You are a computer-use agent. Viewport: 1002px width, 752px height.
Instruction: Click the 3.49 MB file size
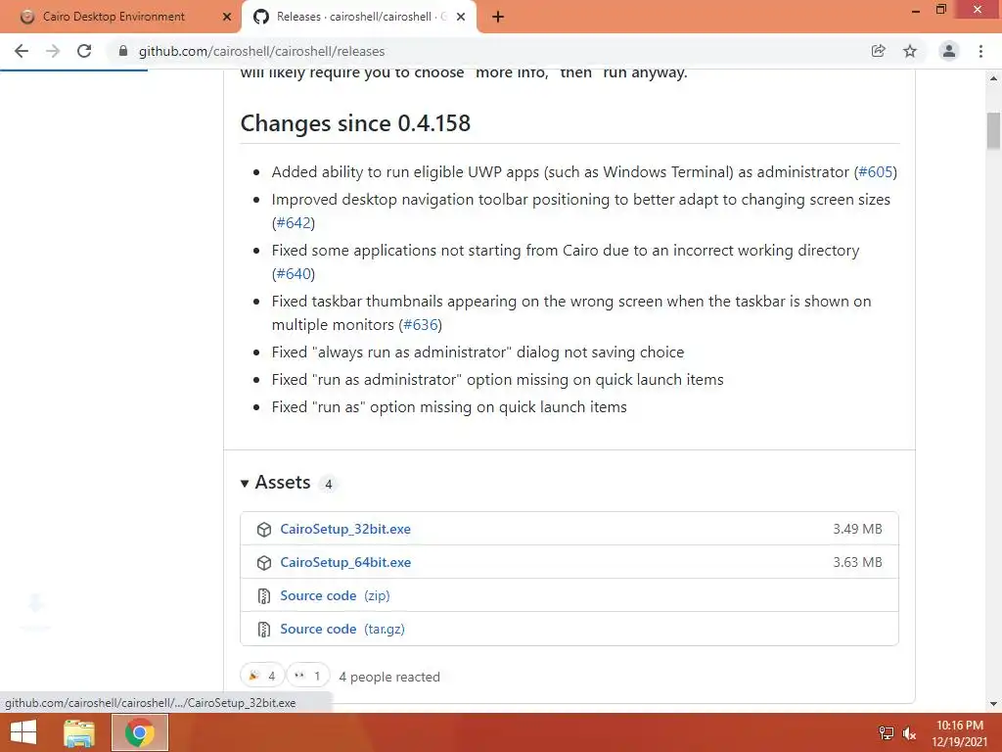pyautogui.click(x=857, y=529)
